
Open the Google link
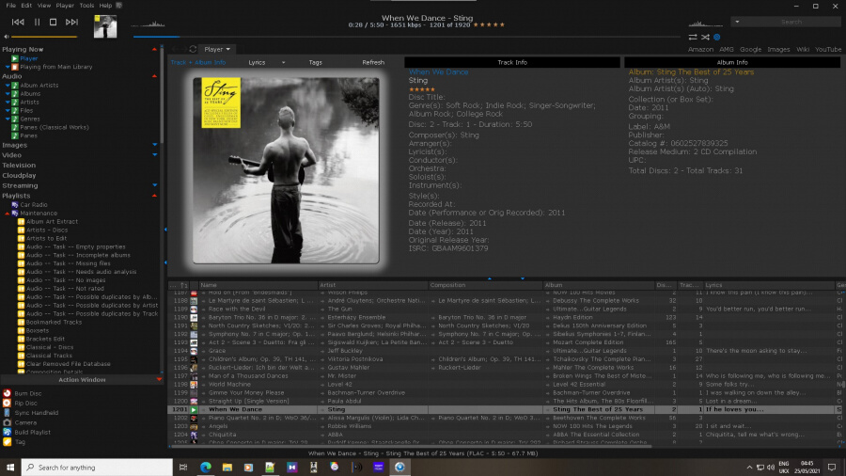click(x=750, y=49)
